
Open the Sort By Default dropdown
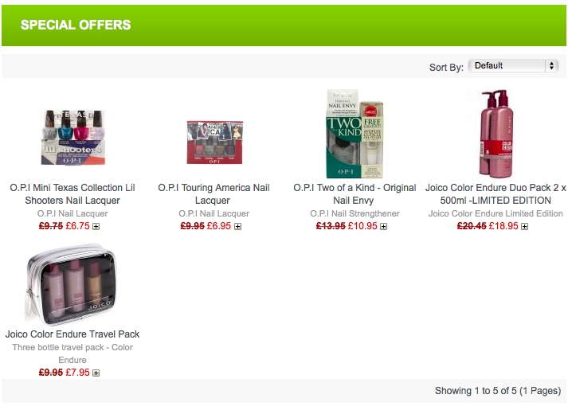(x=513, y=66)
